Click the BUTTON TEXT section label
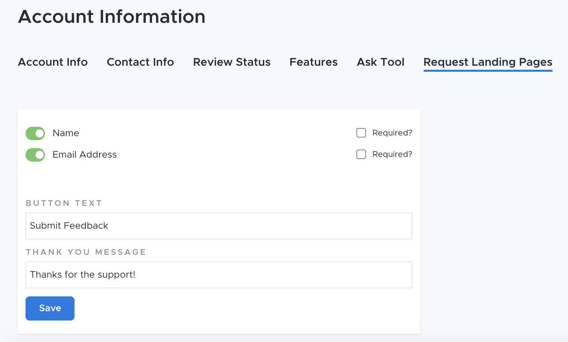This screenshot has width=568, height=342. pyautogui.click(x=64, y=203)
